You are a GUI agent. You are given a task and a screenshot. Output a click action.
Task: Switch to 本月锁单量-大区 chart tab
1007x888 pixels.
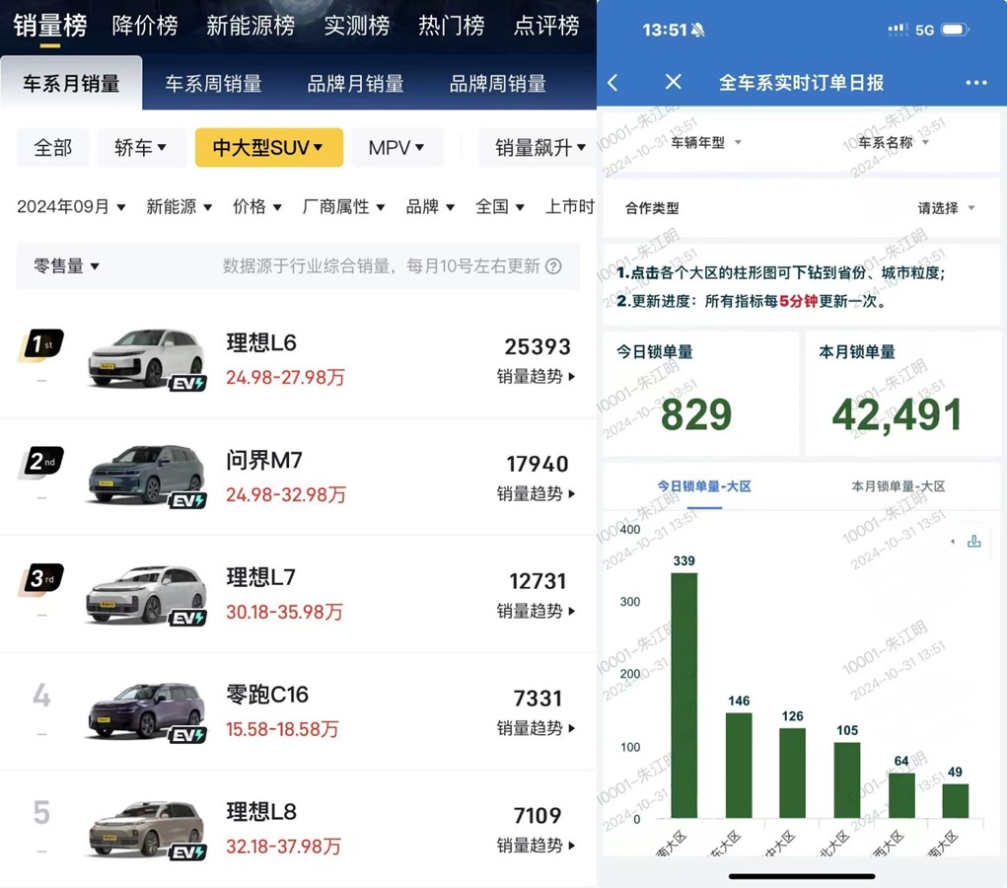(x=898, y=486)
